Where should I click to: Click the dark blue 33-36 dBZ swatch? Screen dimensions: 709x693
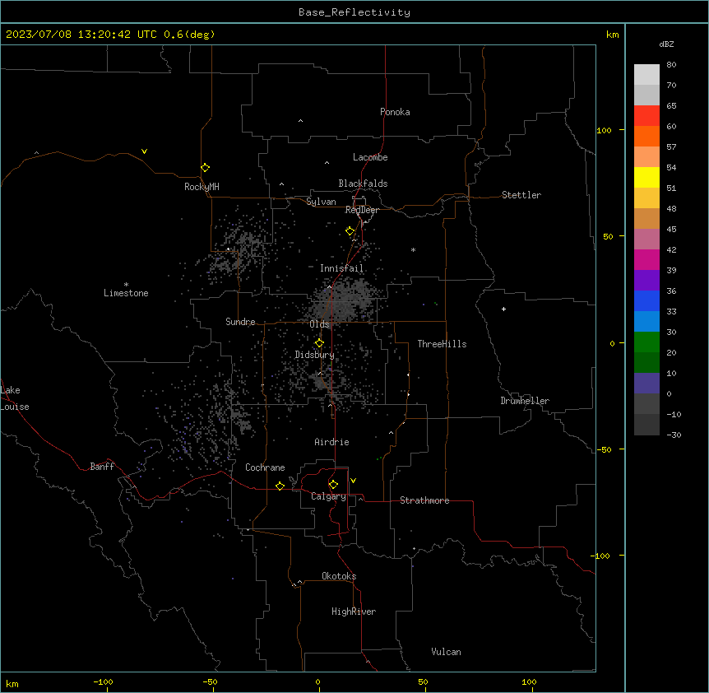[646, 300]
